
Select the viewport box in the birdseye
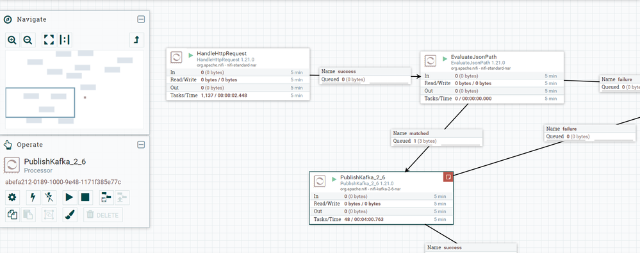[x=40, y=102]
